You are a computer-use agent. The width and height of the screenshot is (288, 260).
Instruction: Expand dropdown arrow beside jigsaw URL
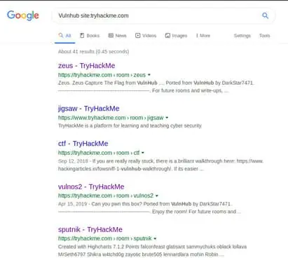click(167, 118)
